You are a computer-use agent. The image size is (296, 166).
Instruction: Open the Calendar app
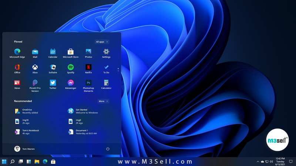click(53, 53)
